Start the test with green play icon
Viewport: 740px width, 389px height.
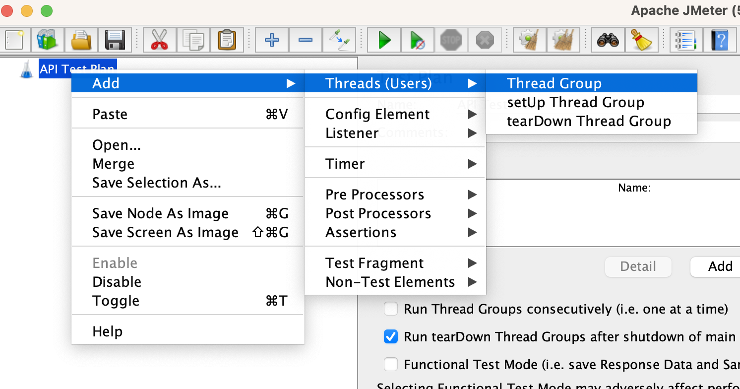[x=383, y=39]
